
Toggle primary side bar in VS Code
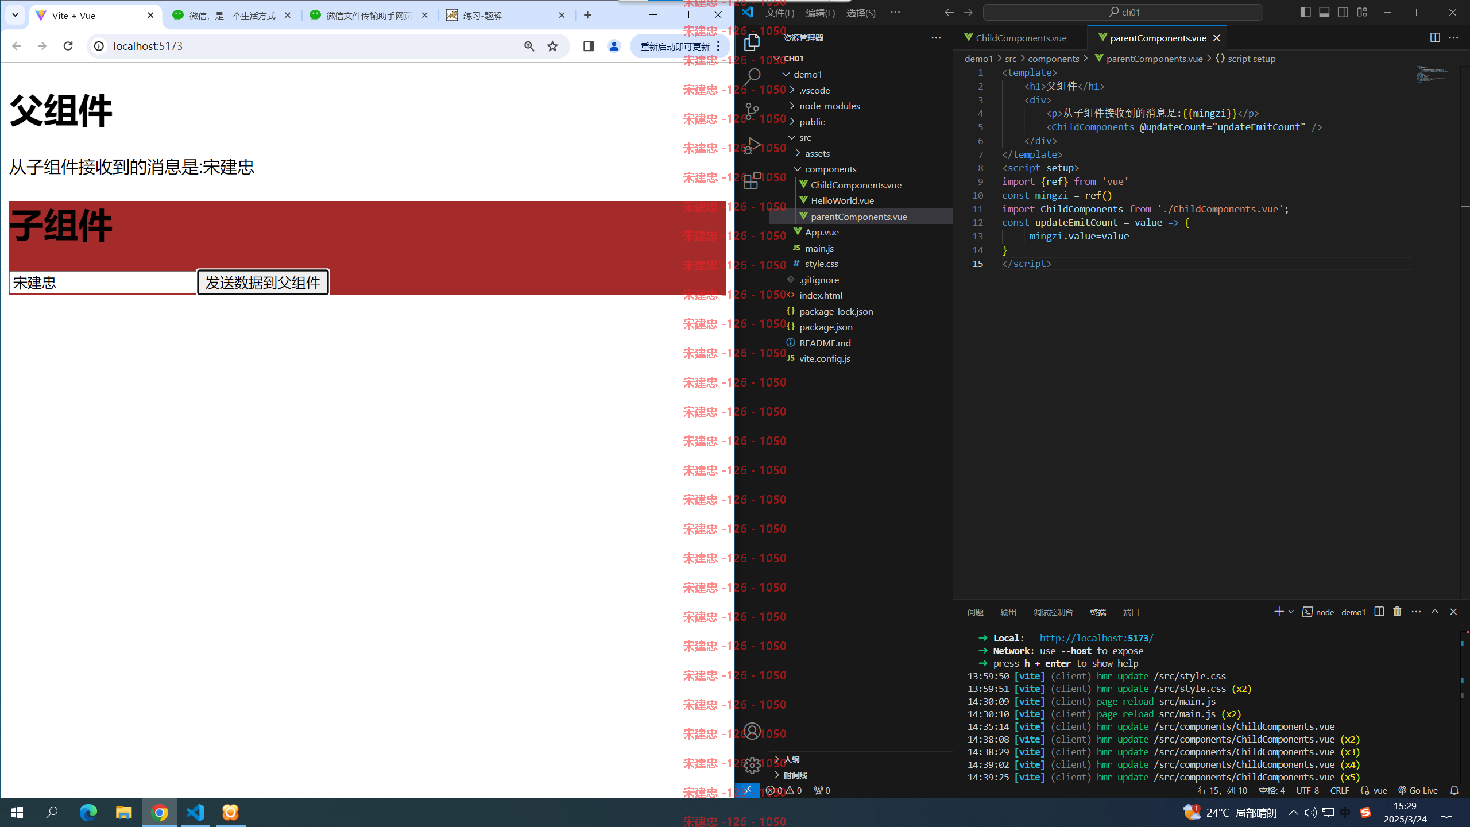1305,12
